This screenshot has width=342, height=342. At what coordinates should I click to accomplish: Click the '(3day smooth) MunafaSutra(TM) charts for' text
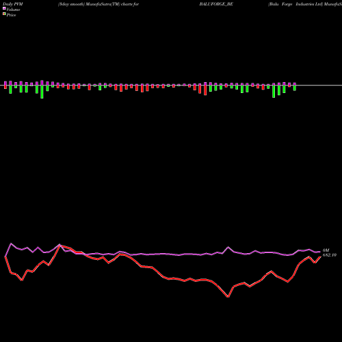pos(98,4)
